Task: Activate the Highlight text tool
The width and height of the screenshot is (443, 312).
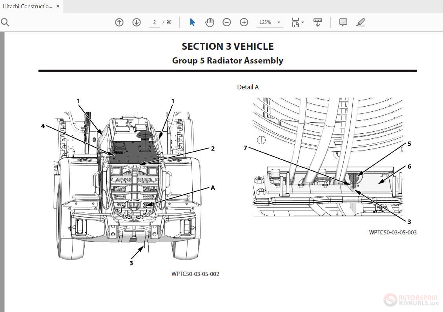Action: [361, 22]
